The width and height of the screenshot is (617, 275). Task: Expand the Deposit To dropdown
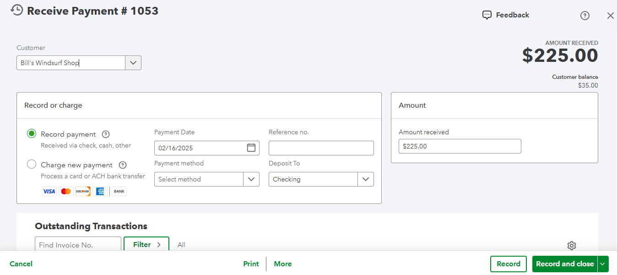(x=365, y=179)
